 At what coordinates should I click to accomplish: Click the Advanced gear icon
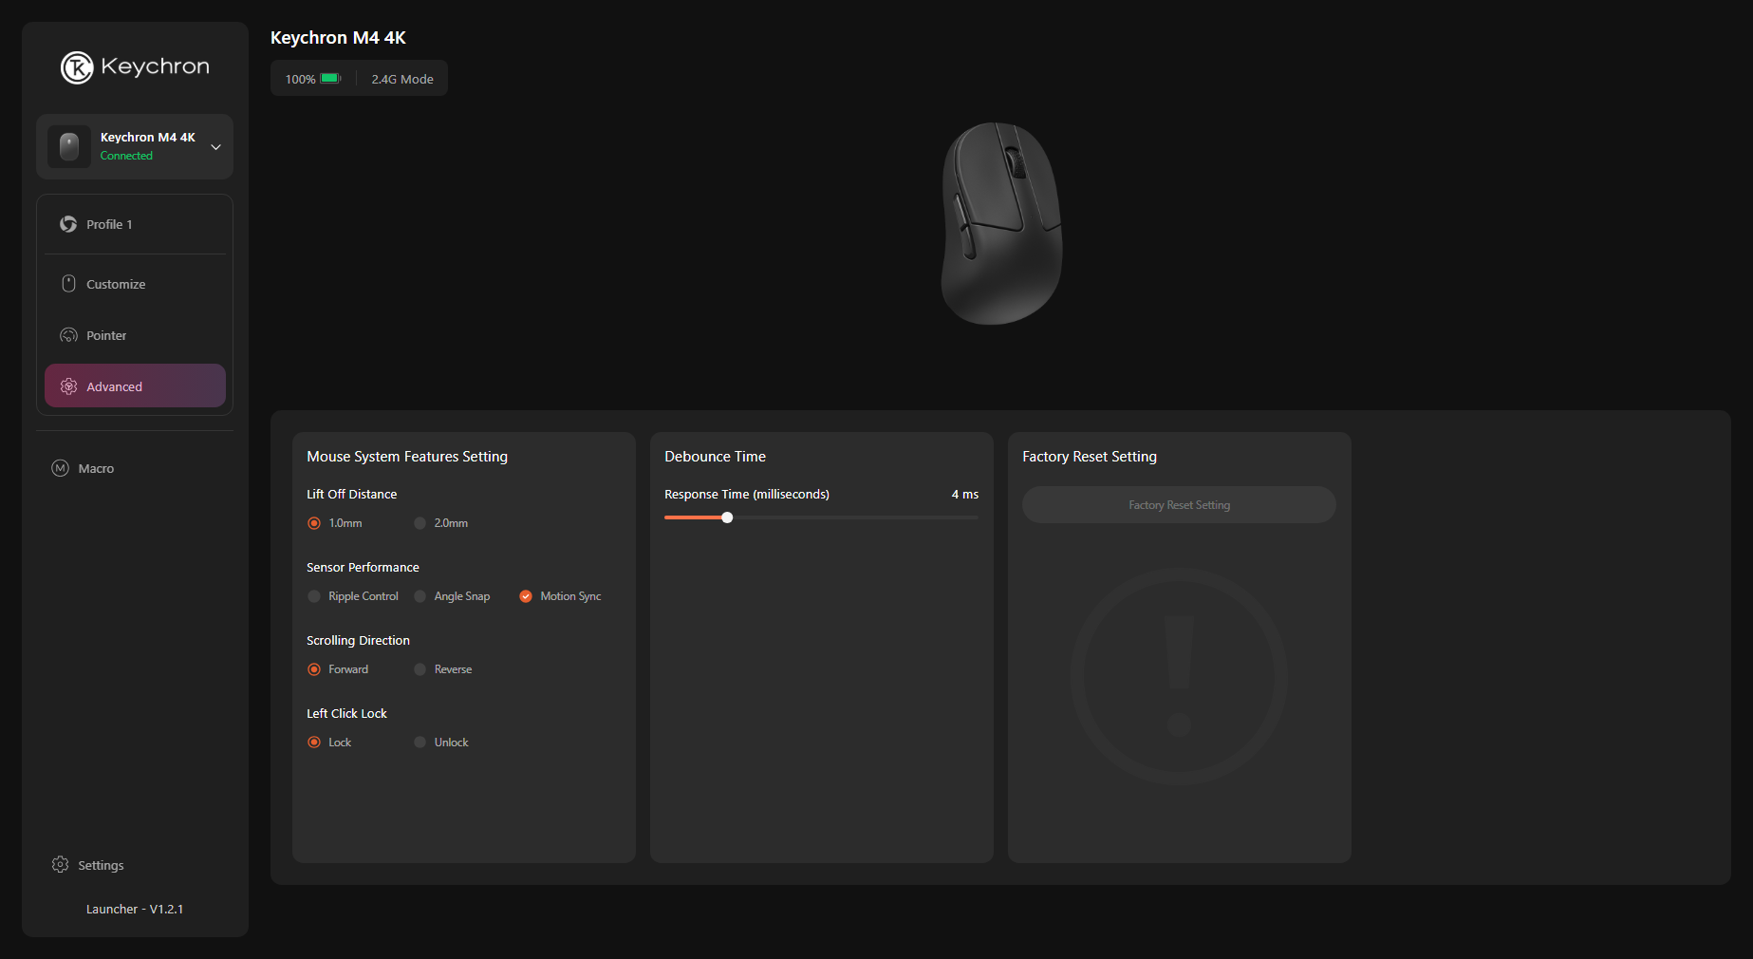click(x=68, y=386)
